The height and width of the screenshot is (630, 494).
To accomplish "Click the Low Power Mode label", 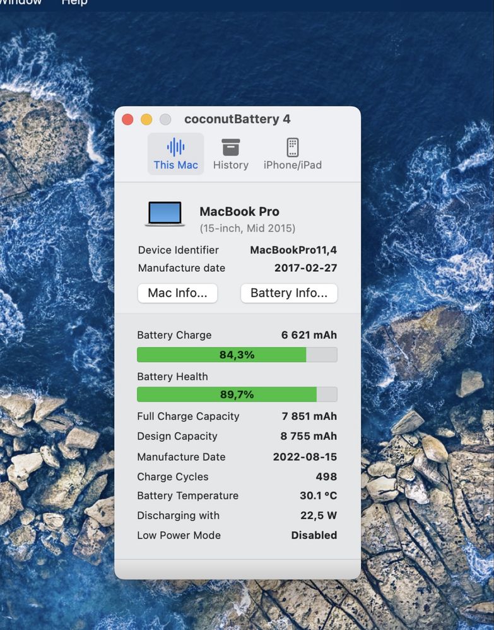I will (179, 535).
